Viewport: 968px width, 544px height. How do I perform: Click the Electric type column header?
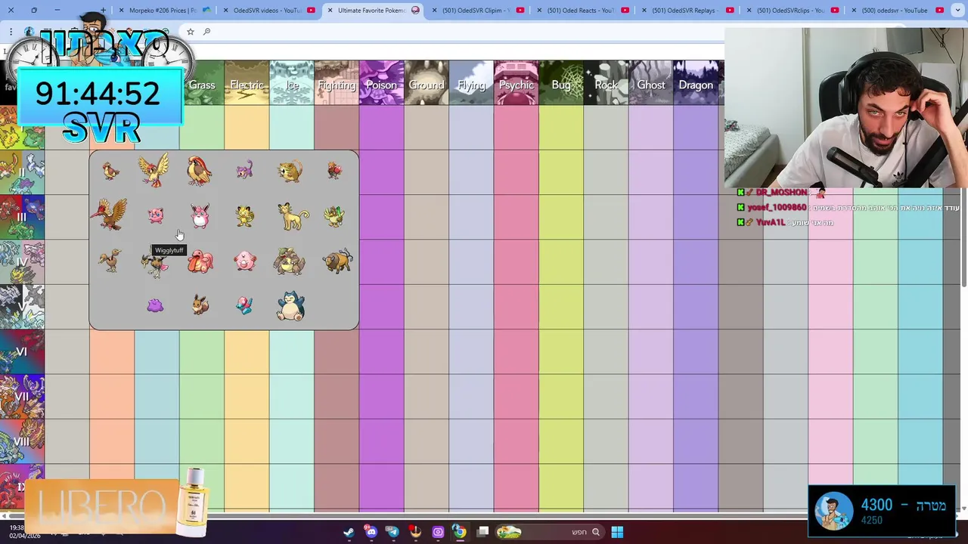(247, 83)
